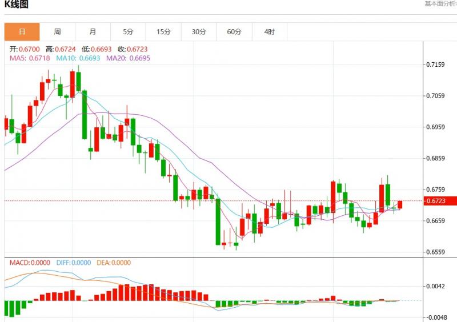Click the 开:0.6700 open price text
This screenshot has width=457, height=322.
25,49
